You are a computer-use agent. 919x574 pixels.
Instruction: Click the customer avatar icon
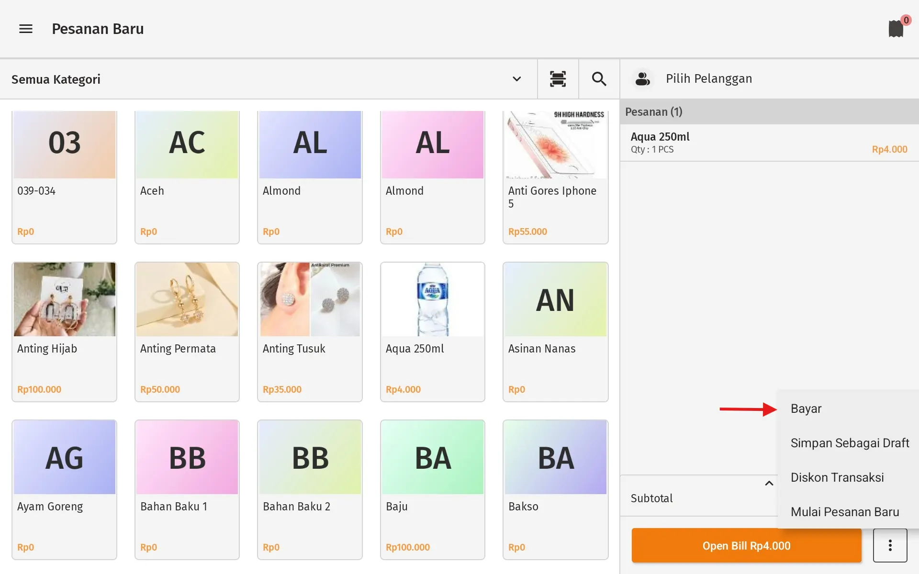(x=642, y=79)
